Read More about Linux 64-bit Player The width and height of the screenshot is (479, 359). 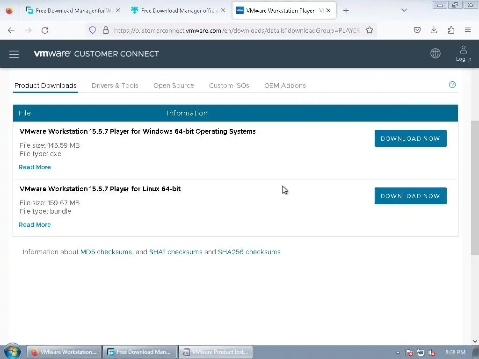coord(35,224)
